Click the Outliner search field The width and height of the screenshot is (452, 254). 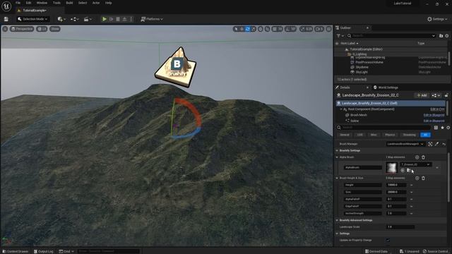pyautogui.click(x=391, y=36)
